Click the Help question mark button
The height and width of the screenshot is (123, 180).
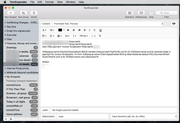click(x=151, y=13)
